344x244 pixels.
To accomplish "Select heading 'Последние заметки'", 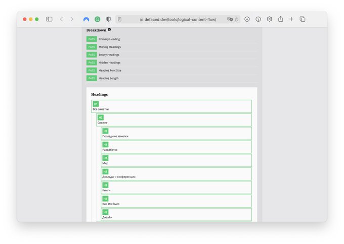I will click(115, 136).
